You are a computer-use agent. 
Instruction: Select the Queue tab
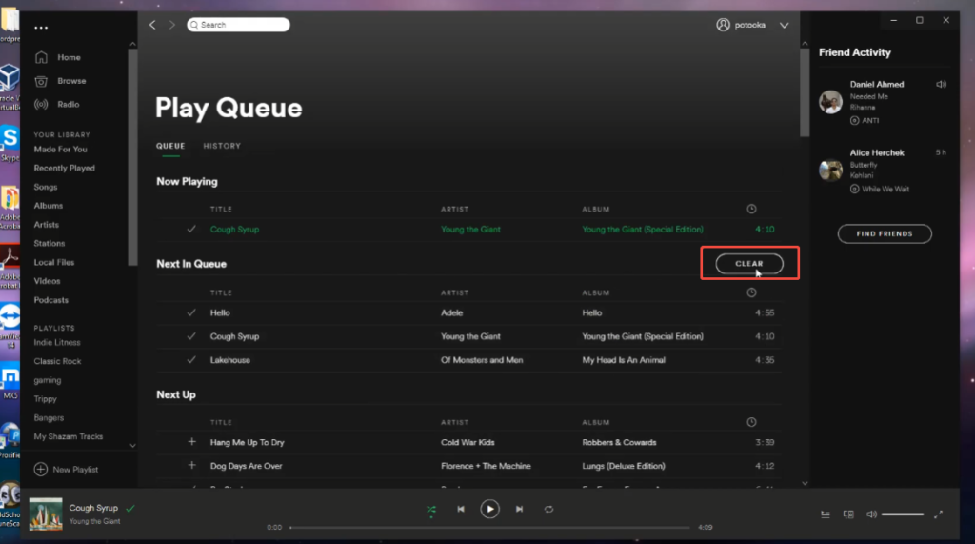tap(170, 146)
